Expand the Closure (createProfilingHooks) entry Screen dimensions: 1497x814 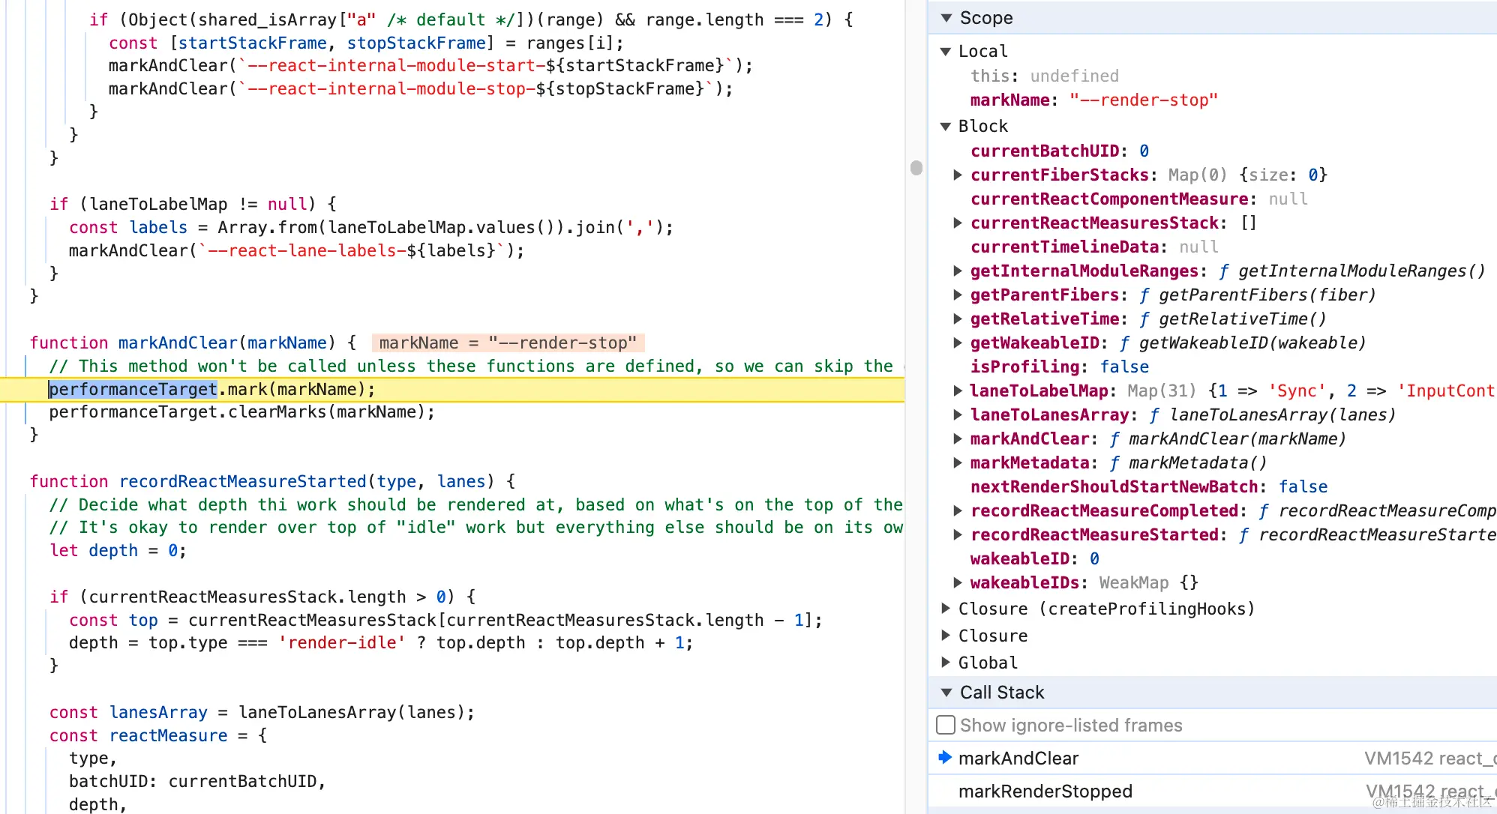pos(946,609)
